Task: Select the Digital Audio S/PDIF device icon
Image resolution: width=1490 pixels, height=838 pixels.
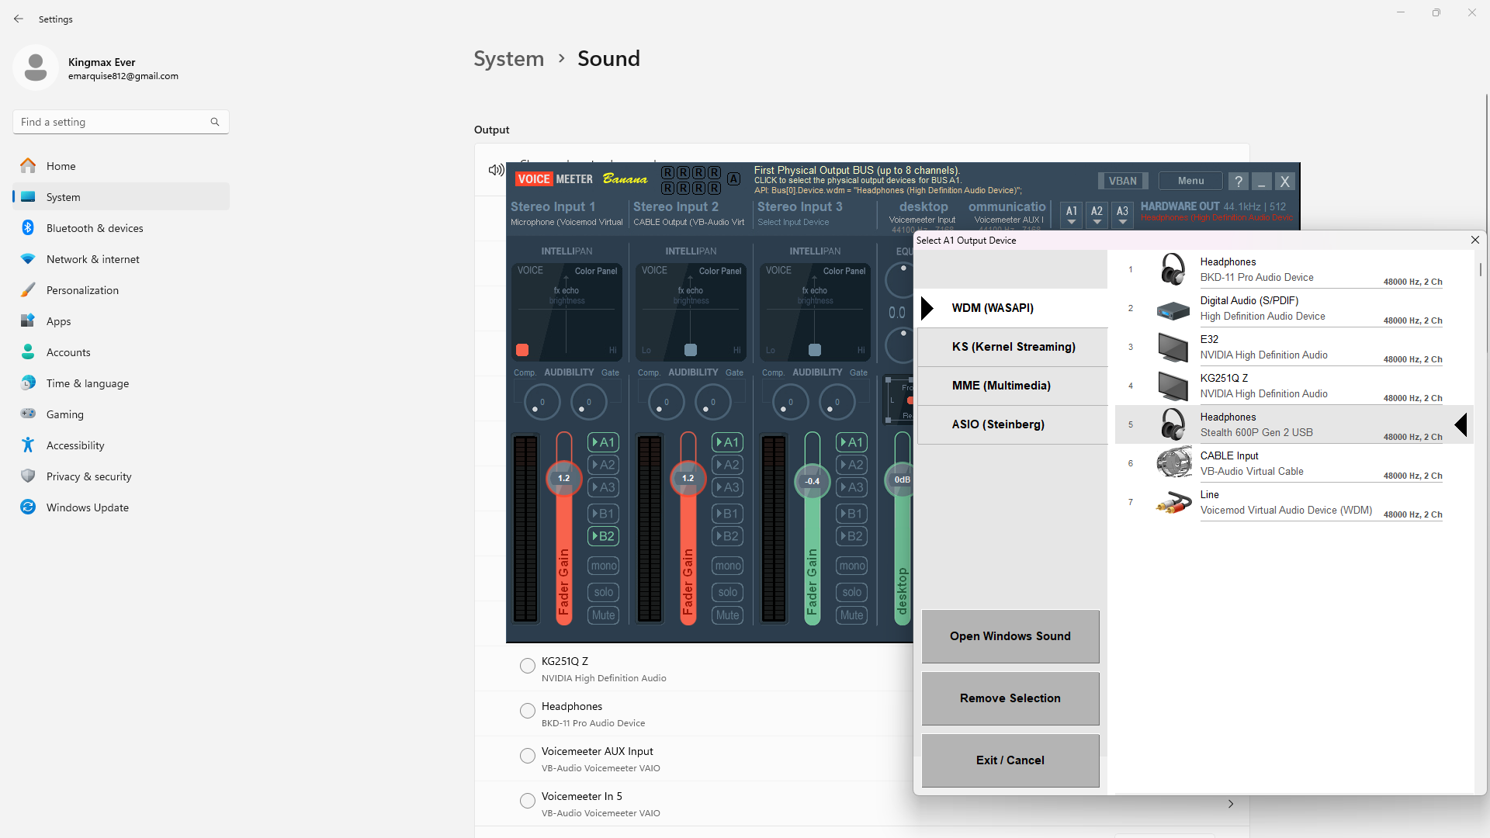Action: click(1173, 310)
